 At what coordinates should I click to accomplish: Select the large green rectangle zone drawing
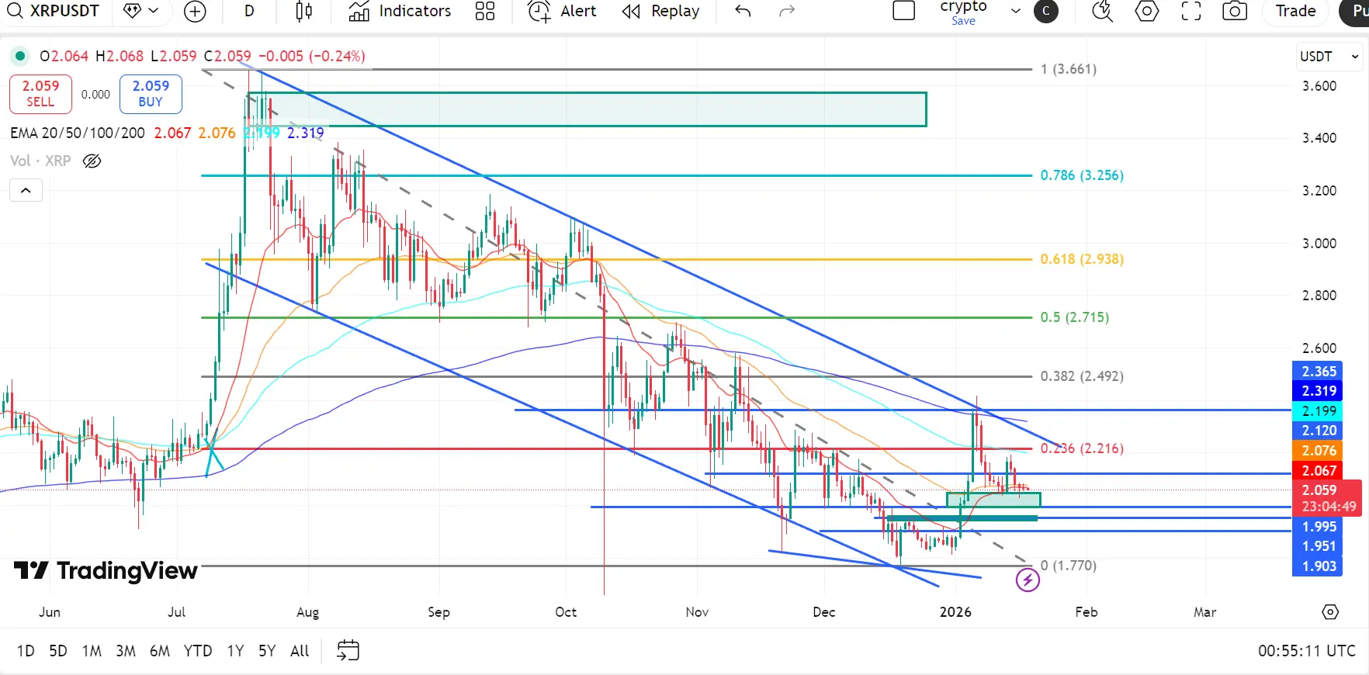point(587,109)
